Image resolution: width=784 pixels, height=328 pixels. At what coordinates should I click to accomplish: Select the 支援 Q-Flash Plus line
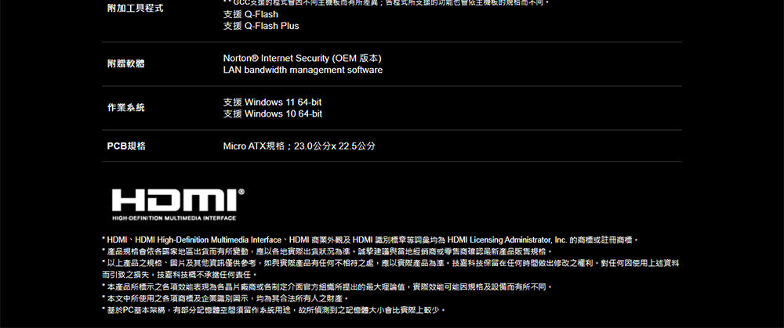point(261,26)
